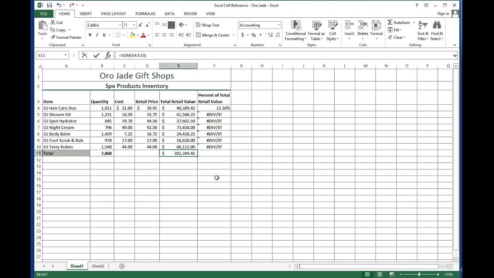This screenshot has height=278, width=494.
Task: Click the Paste clipboard icon
Action: point(42,25)
